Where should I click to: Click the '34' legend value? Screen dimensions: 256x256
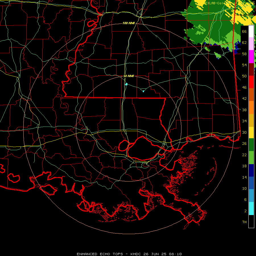[x=244, y=121]
